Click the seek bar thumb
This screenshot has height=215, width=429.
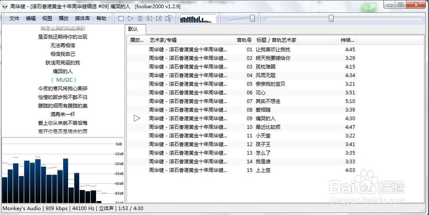331,19
